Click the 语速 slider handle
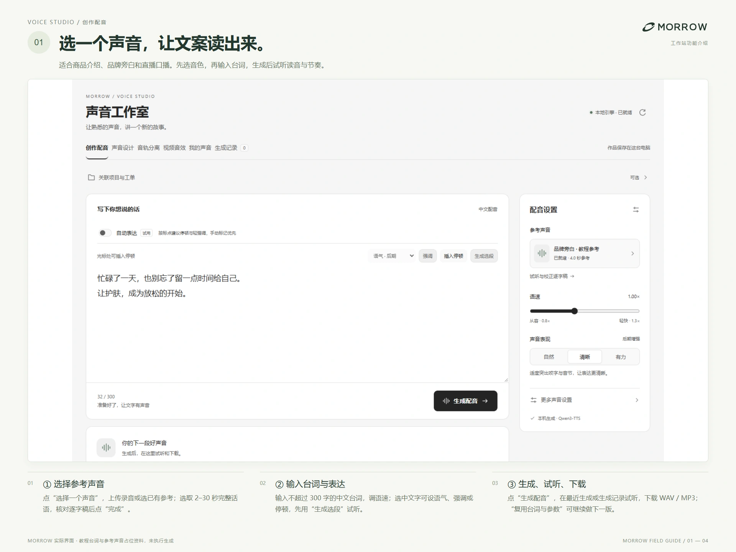The width and height of the screenshot is (736, 552). [574, 311]
